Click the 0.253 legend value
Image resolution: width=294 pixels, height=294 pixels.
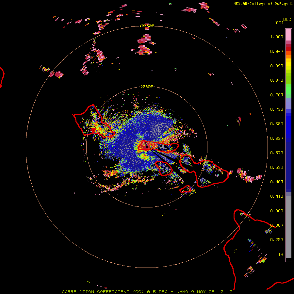[277, 240]
